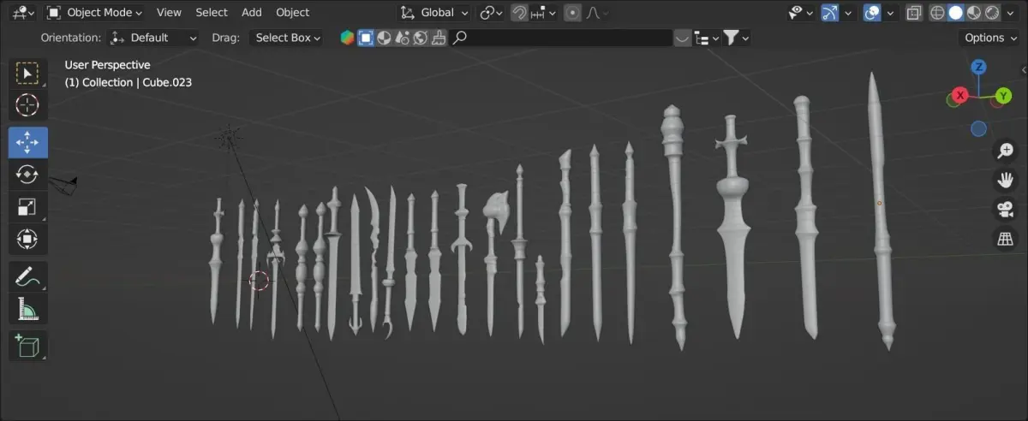Open the proportional falloff curve dropdown

[597, 13]
